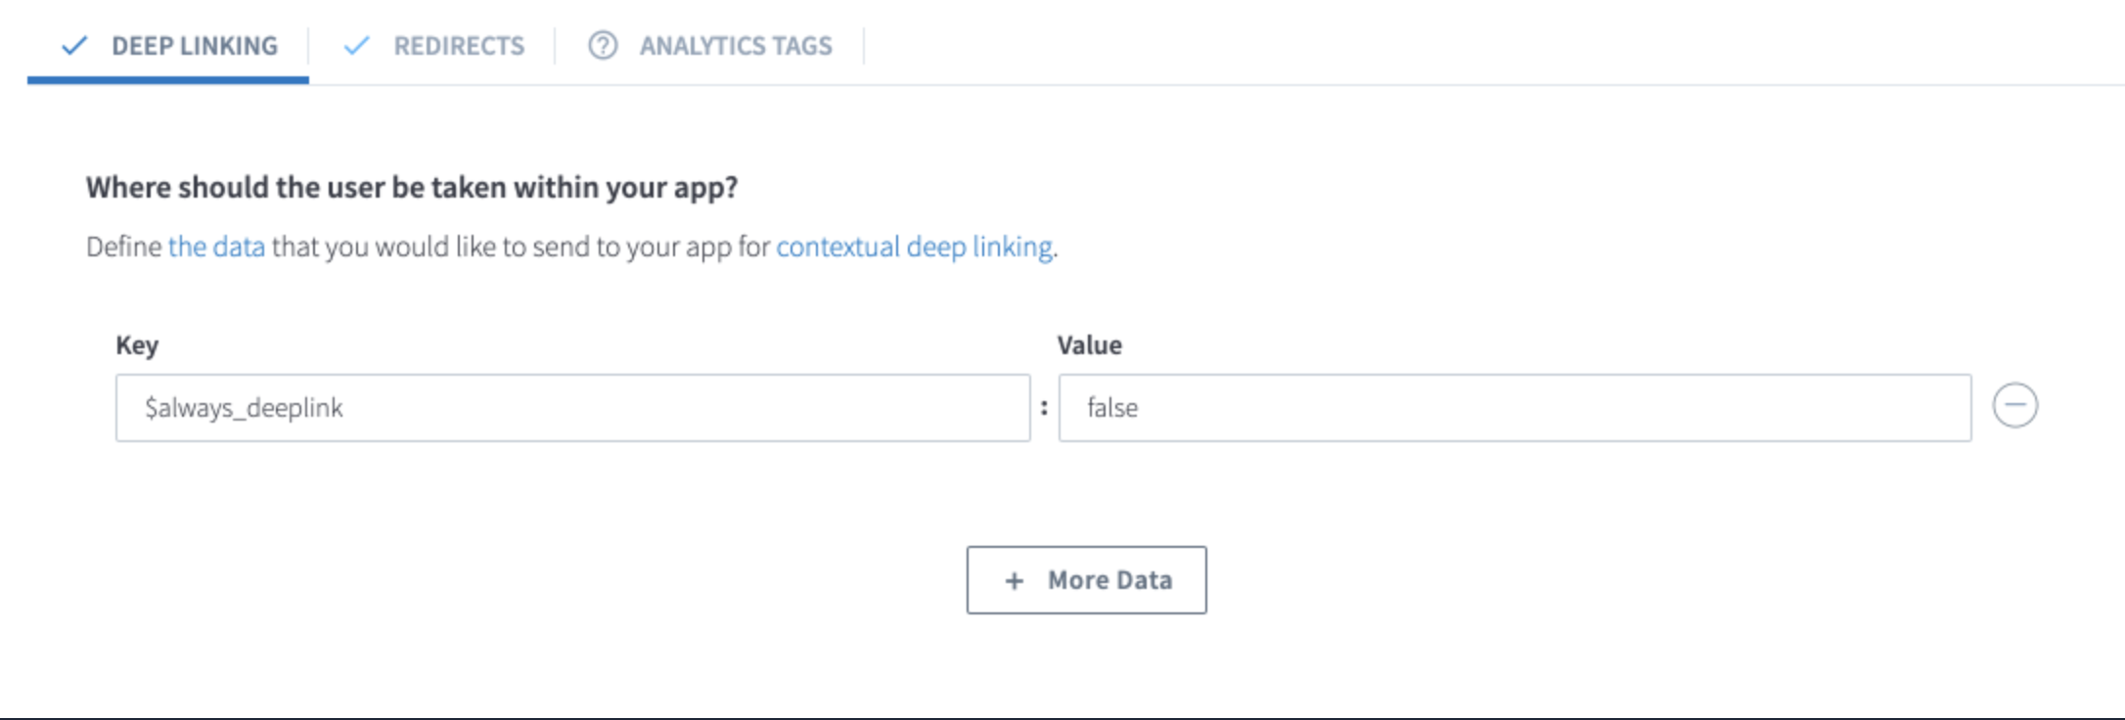Click the Value column label
This screenshot has width=2125, height=720.
1089,345
